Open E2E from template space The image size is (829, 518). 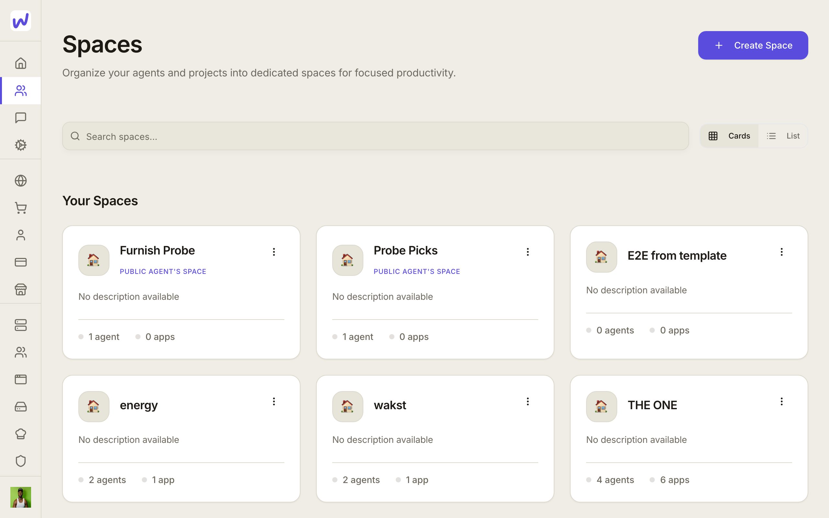689,292
